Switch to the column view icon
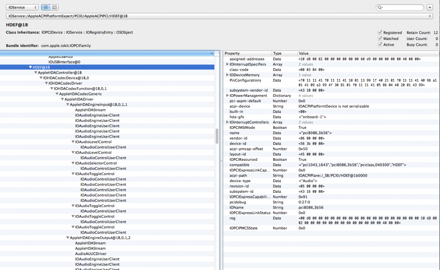The height and width of the screenshot is (270, 440). coord(54,7)
